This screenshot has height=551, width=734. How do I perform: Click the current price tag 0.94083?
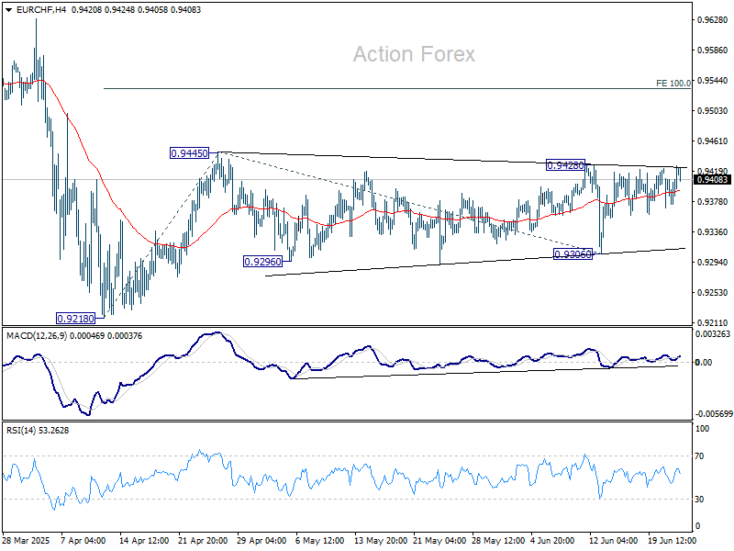point(713,180)
